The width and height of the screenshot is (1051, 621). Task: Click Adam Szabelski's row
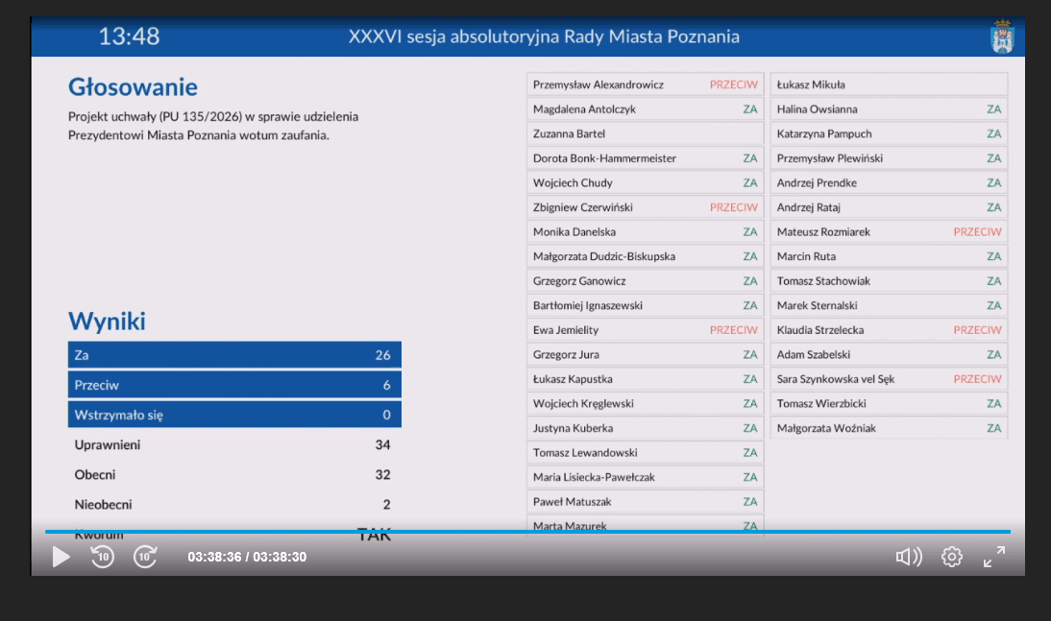[x=889, y=354]
